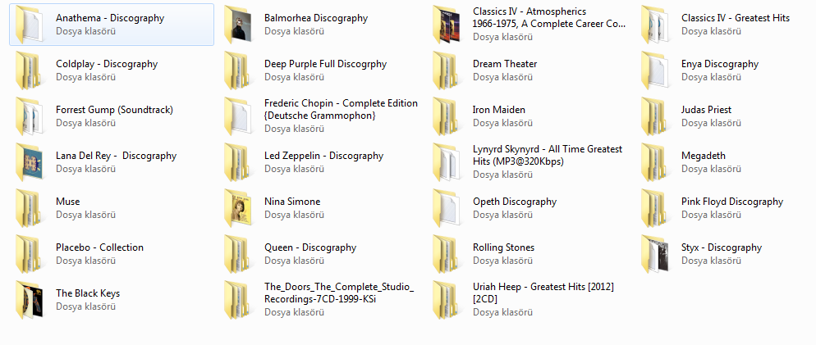
Task: Click the 'Muse' folder name
Action: pyautogui.click(x=67, y=202)
